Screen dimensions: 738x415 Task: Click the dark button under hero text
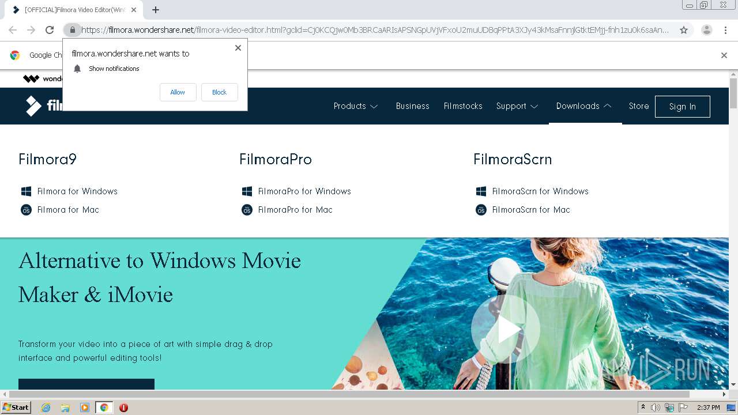[x=86, y=384]
